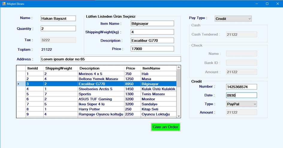
Task: Select the Rampage Oyuncu koltuğu cell
Action: tap(101, 114)
